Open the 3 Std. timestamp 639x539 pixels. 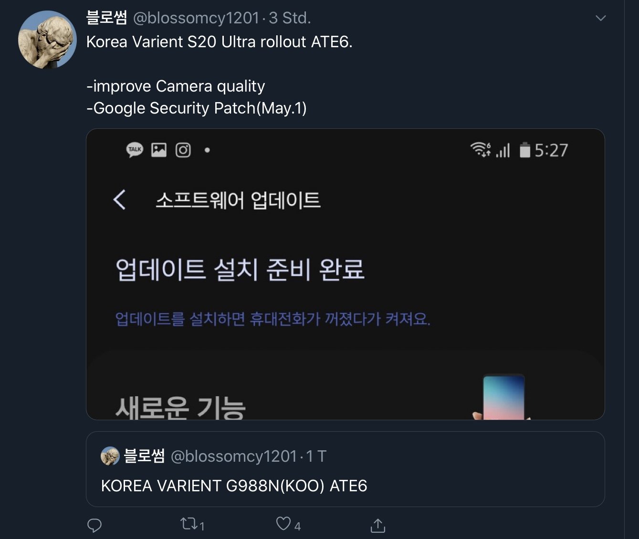coord(290,18)
